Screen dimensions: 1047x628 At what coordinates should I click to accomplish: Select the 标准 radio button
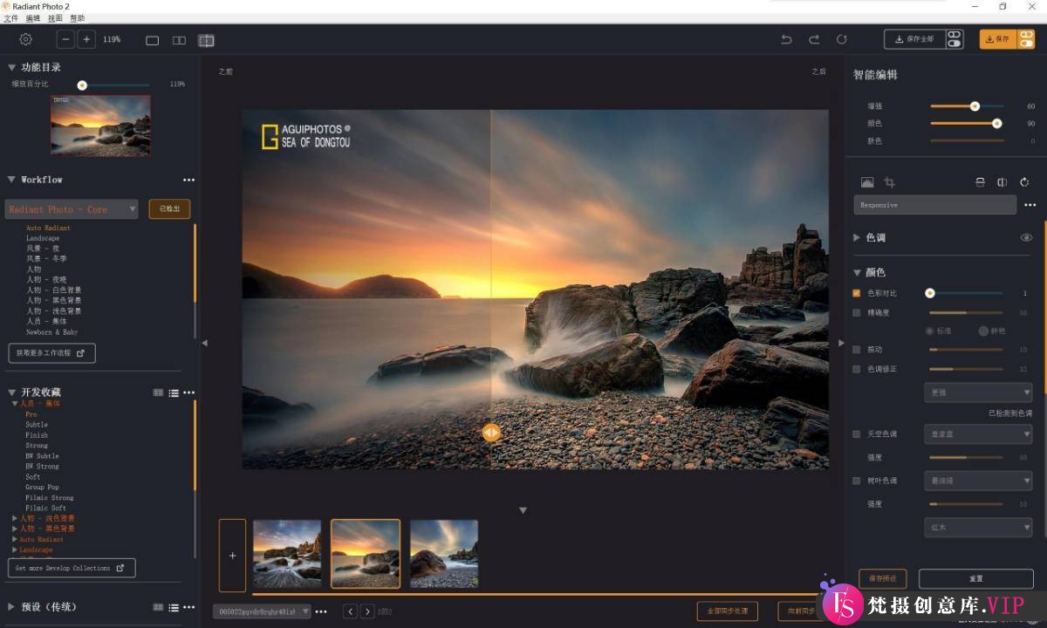point(930,331)
